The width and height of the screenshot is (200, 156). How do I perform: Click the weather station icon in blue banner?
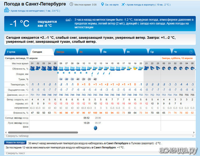[x=68, y=20]
